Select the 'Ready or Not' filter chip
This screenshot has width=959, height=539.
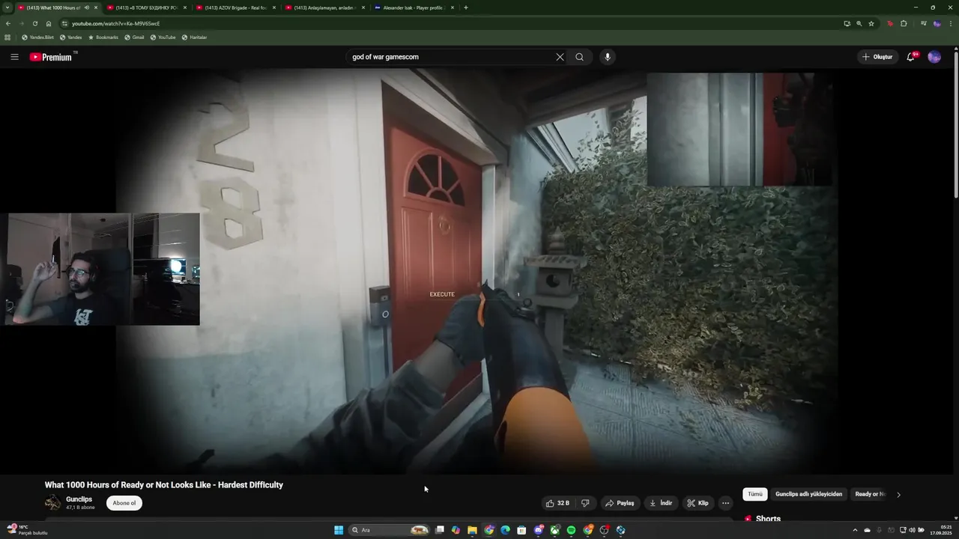coord(870,494)
